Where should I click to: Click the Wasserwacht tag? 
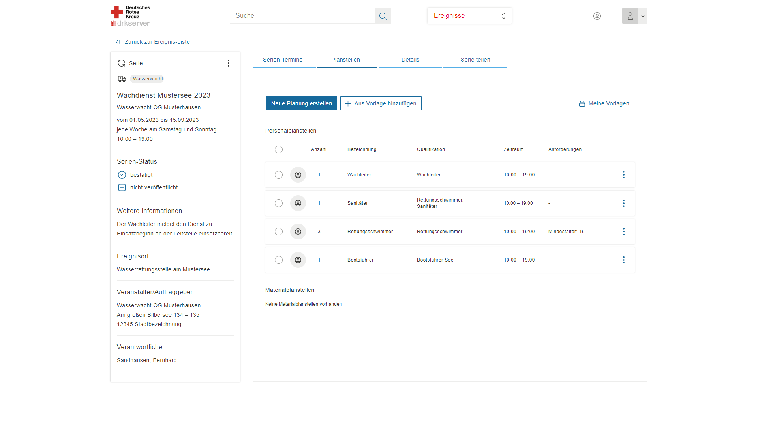[x=148, y=79]
